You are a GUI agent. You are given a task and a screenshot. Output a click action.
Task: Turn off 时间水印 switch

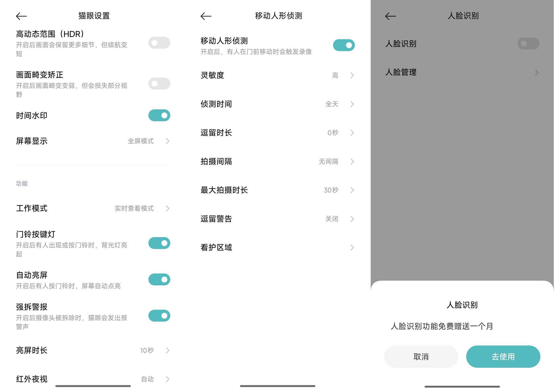pos(159,115)
